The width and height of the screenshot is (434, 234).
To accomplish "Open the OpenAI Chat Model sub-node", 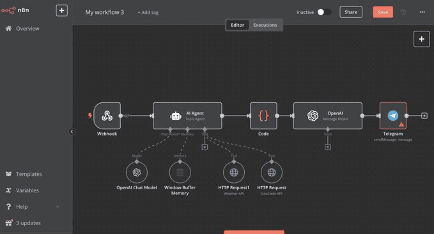I will (137, 173).
